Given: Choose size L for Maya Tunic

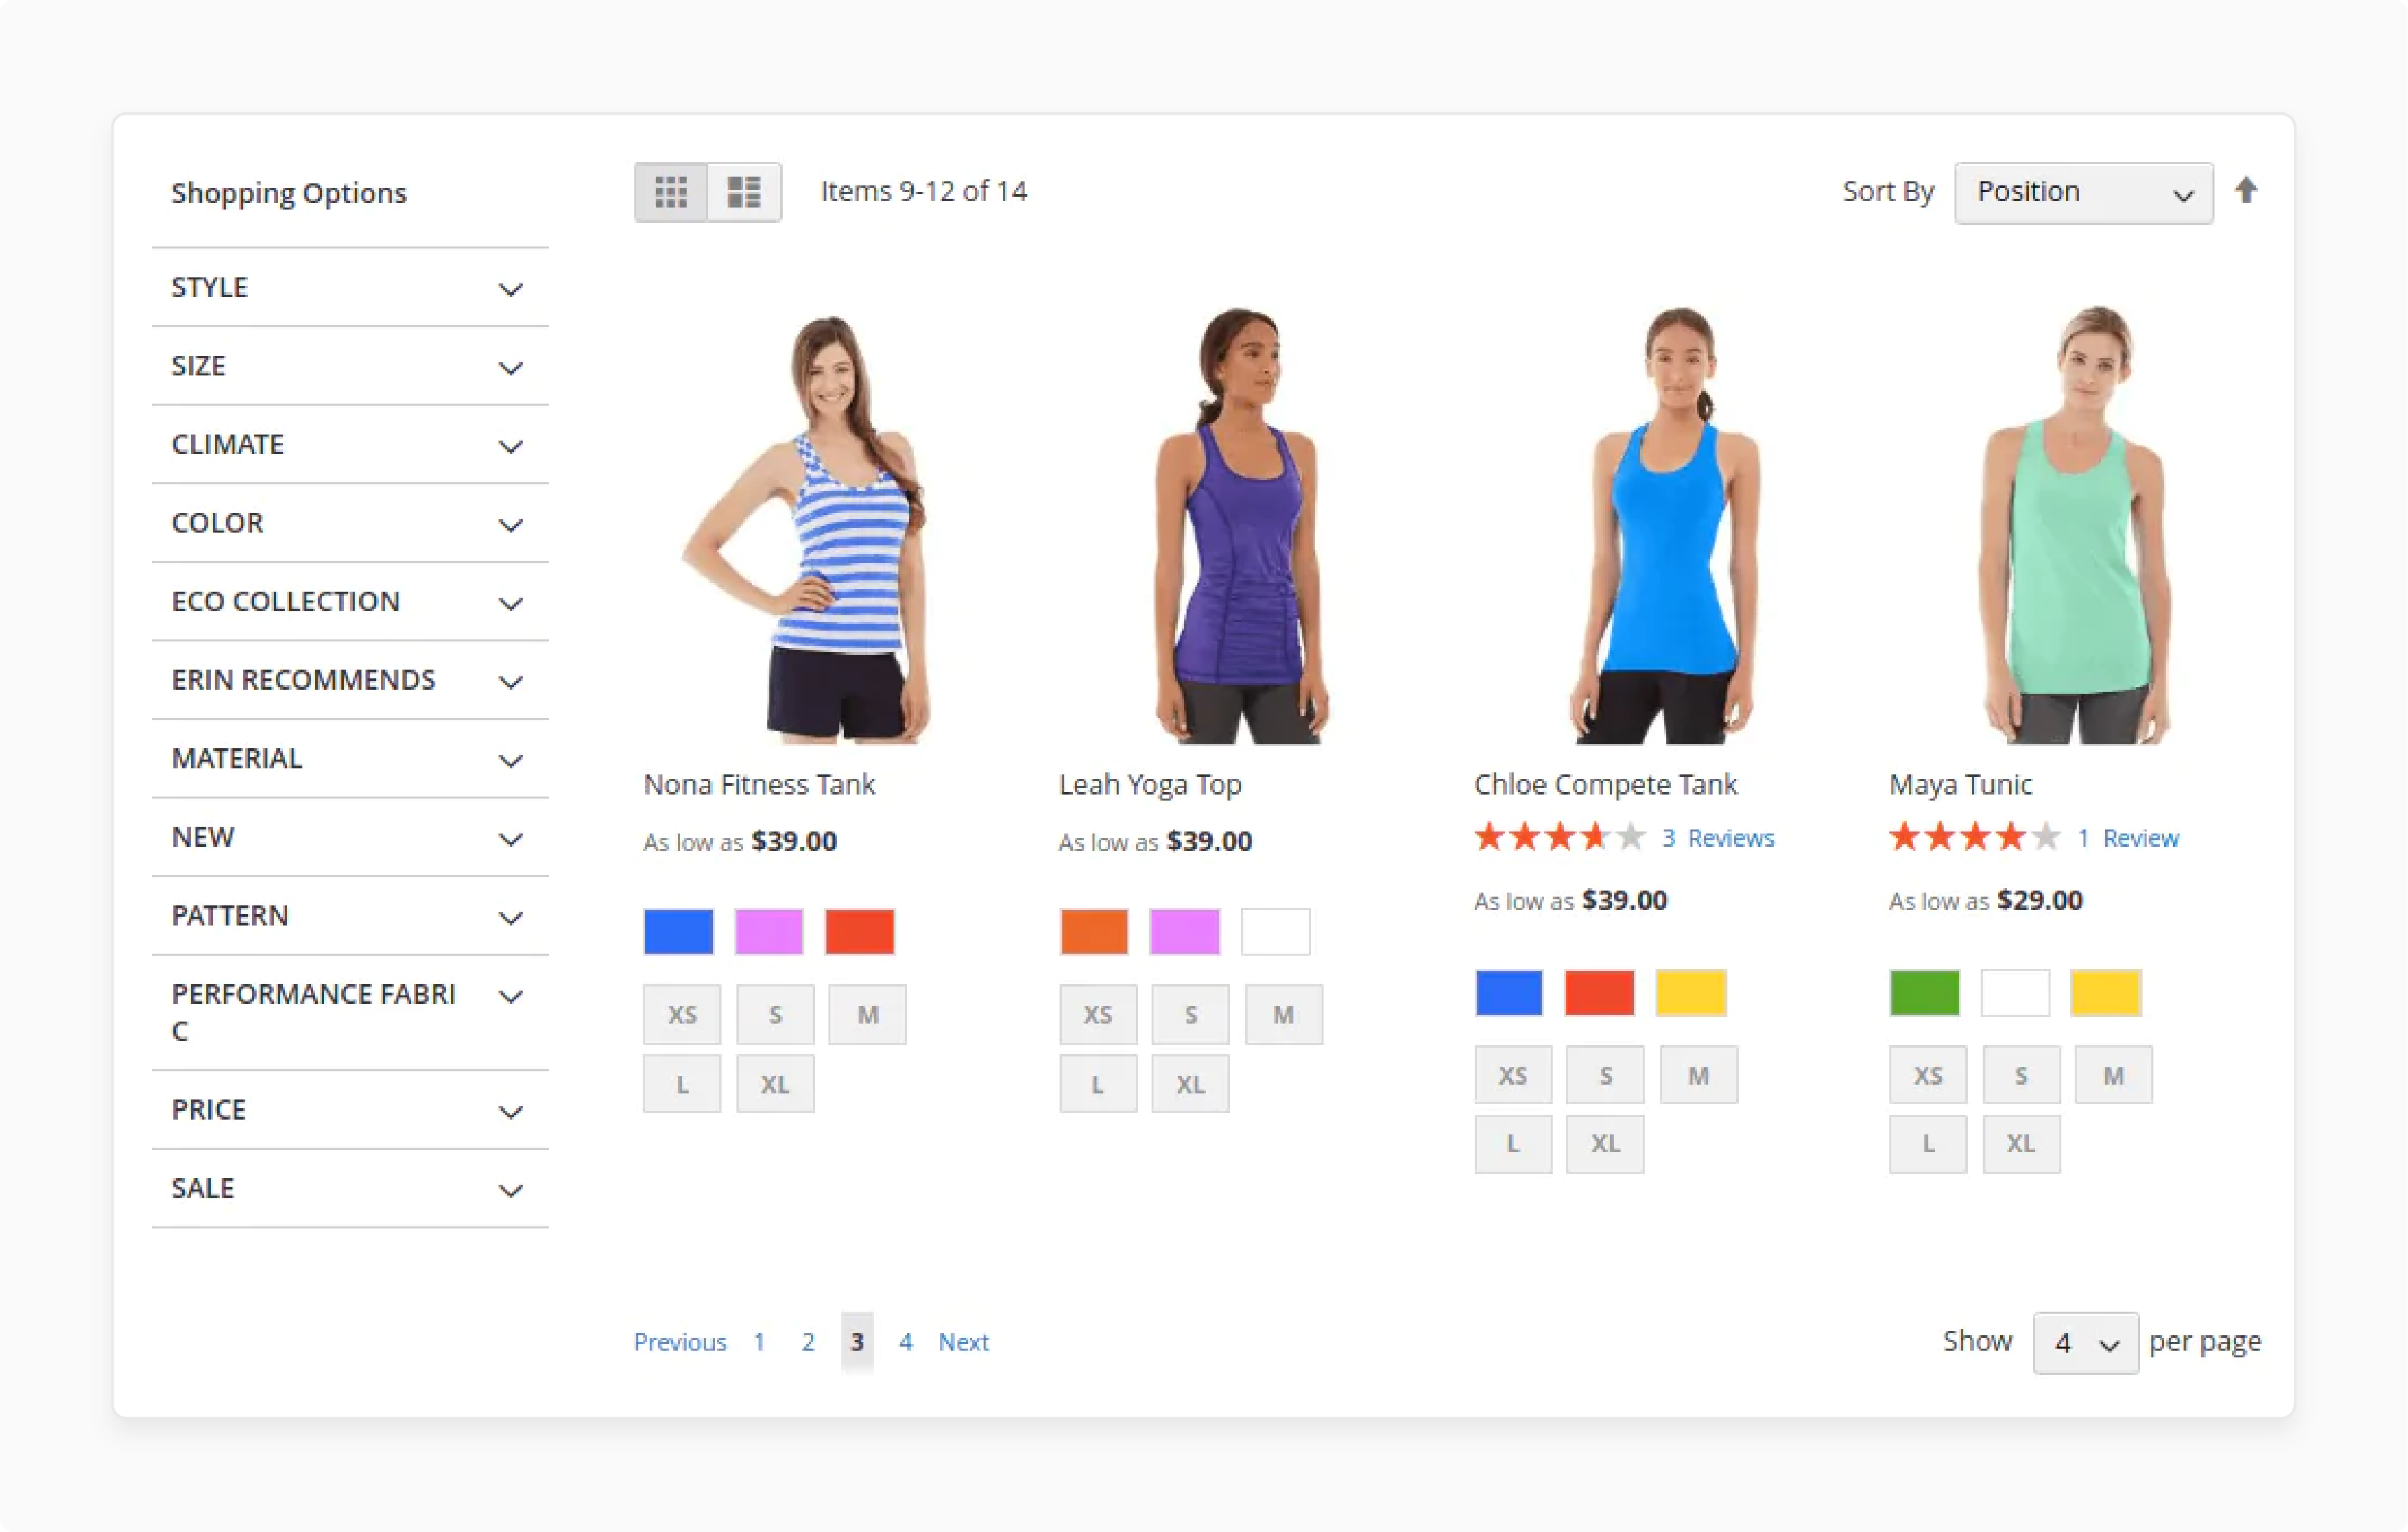Looking at the screenshot, I should [1928, 1143].
